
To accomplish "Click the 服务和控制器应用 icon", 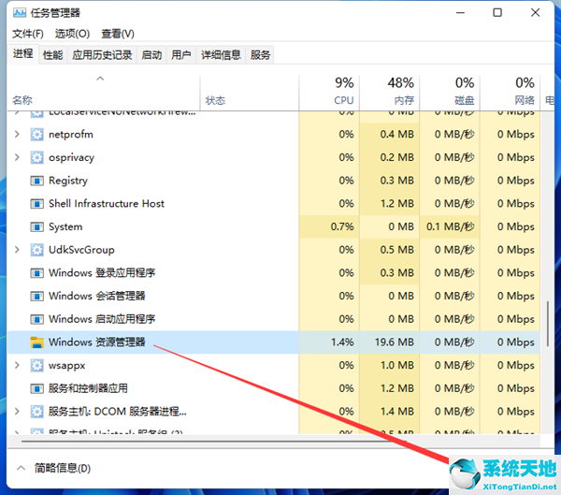I will pyautogui.click(x=36, y=388).
